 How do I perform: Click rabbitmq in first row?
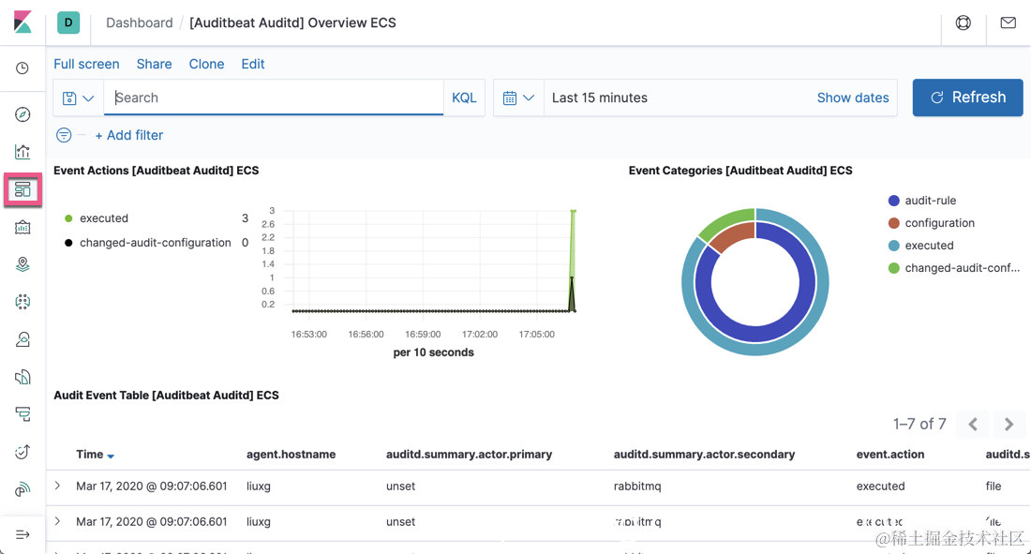tap(637, 487)
